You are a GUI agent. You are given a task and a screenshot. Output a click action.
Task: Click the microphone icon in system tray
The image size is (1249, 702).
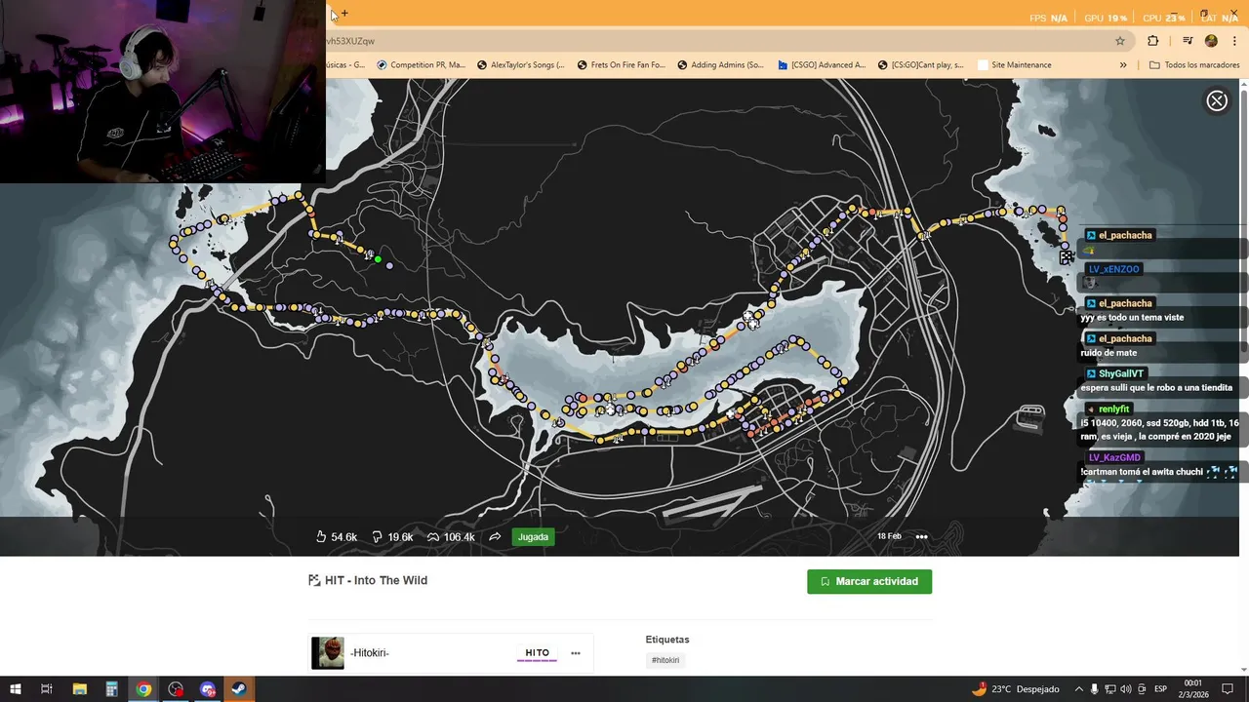(1094, 689)
